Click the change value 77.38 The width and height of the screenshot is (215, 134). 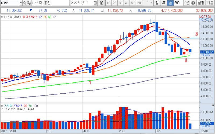pos(43,10)
